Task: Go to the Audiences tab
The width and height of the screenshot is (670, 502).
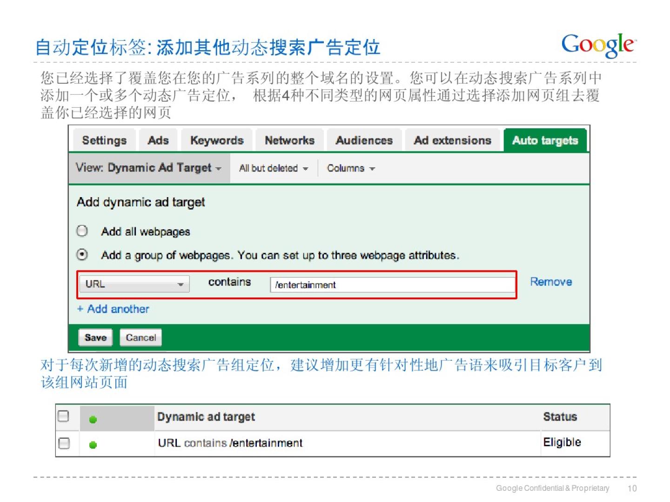Action: [x=364, y=140]
